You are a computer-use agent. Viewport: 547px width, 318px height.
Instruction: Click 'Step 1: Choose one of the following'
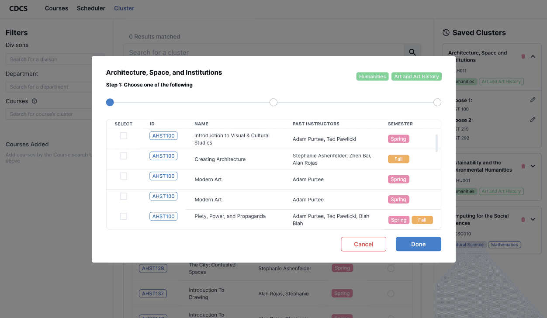(x=149, y=85)
